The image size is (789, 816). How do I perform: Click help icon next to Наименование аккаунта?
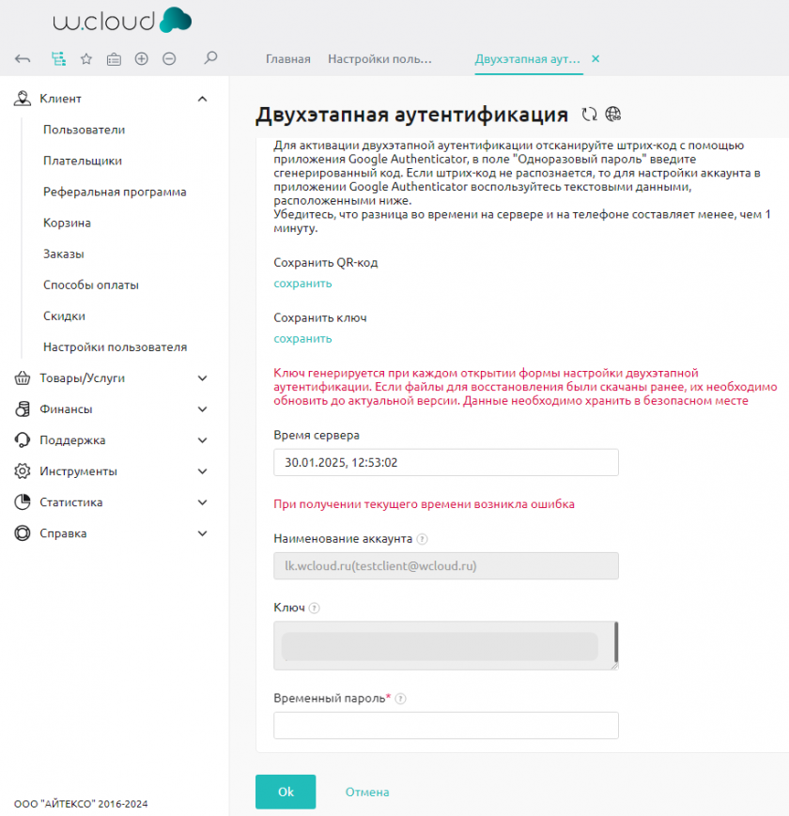422,540
